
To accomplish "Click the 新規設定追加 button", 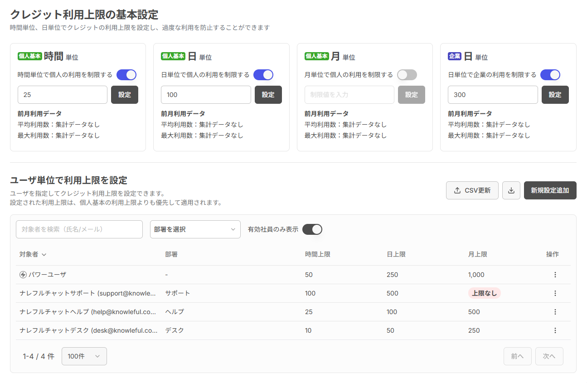I will coord(550,190).
